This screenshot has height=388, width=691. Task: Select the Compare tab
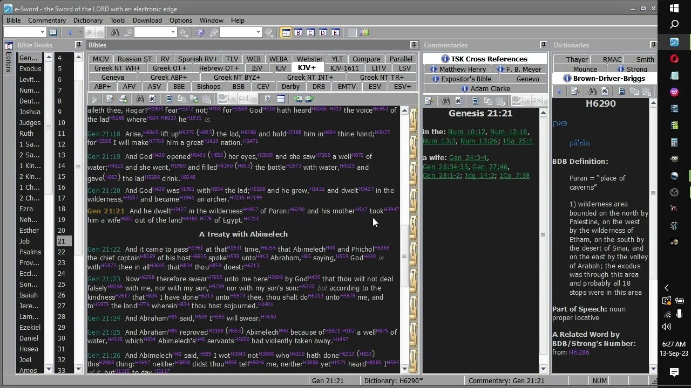coord(366,59)
